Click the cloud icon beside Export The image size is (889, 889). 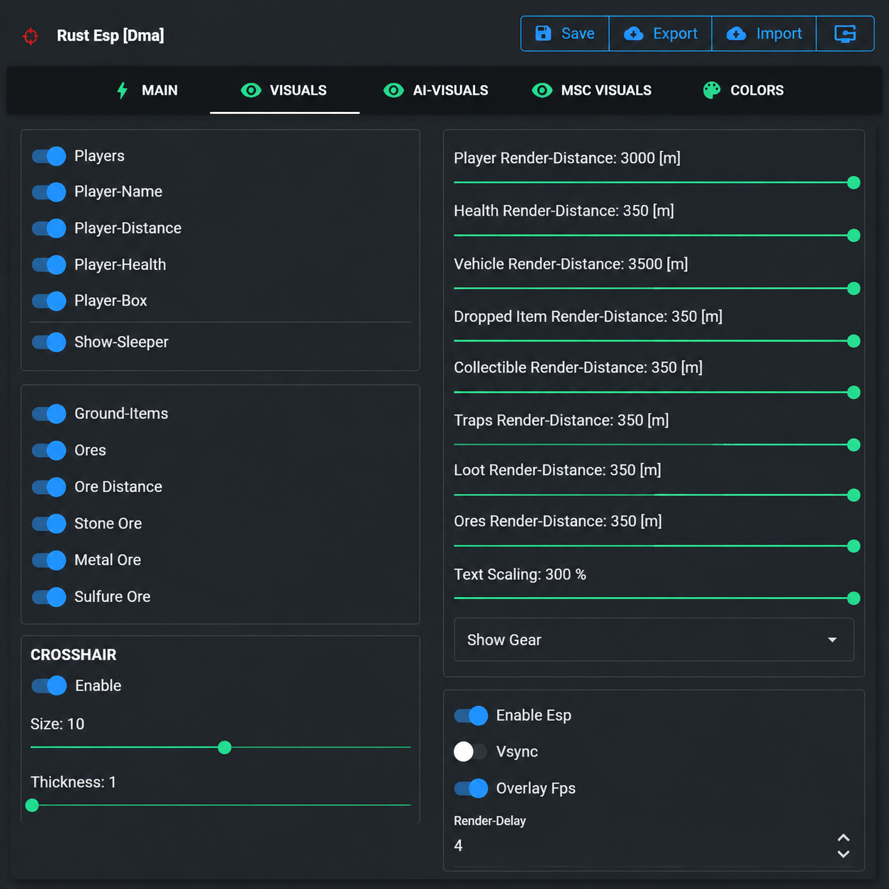(634, 33)
